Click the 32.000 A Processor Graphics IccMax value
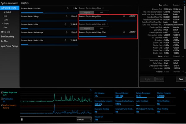This screenshot has width=186, height=124. pos(73,24)
